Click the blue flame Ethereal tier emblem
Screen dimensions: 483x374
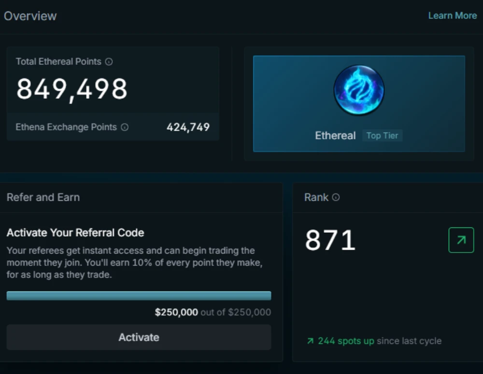359,90
